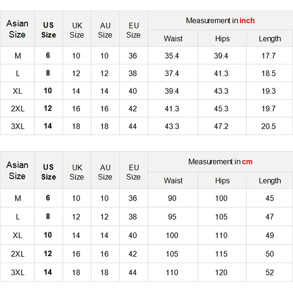Viewport: 293px width, 293px height.
Task: Click the 37.4 waist value
Action: click(172, 74)
